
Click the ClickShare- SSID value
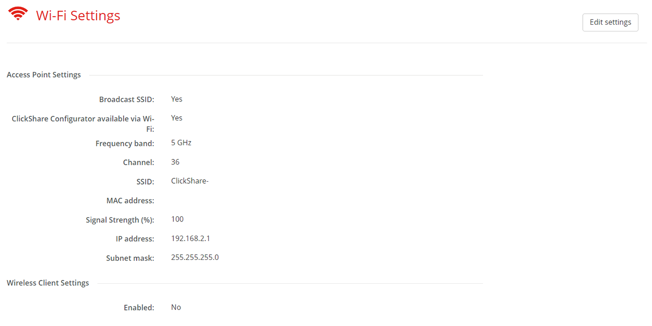tap(190, 181)
